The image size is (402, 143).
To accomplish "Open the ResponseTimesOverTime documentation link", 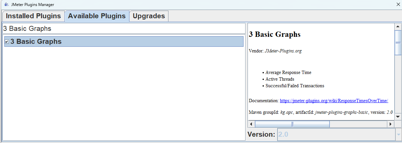I will [x=334, y=101].
